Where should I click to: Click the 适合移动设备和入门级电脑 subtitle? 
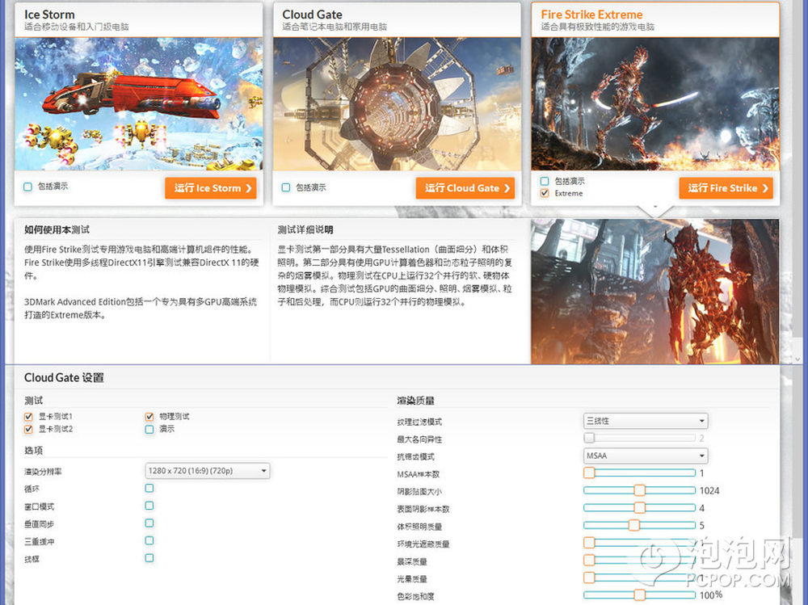point(76,27)
